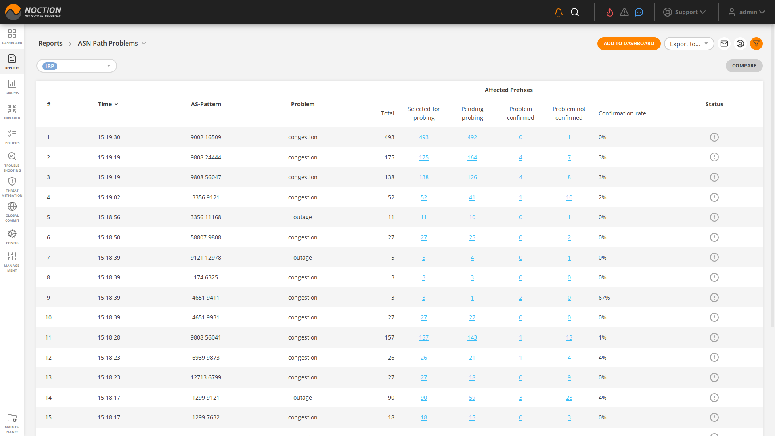This screenshot has width=775, height=436.
Task: Open the Export to dropdown
Action: pos(689,44)
